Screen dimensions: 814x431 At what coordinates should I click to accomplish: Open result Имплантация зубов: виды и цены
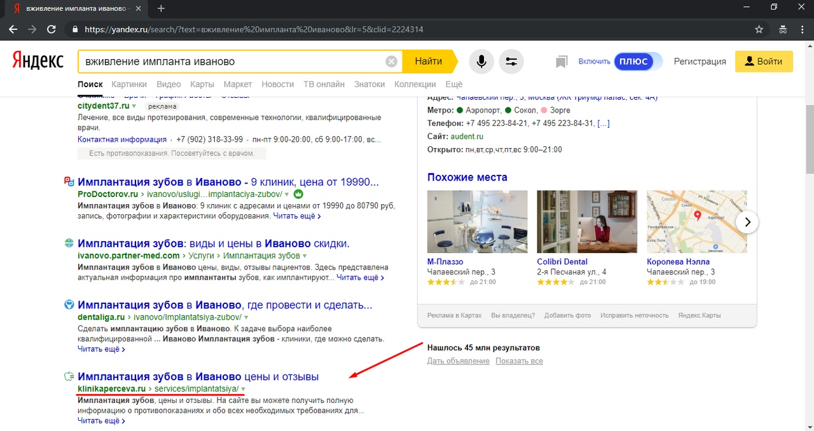214,243
